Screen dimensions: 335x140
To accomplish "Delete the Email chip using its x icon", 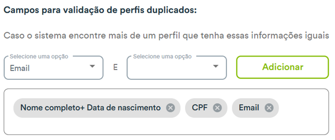I will (269, 108).
